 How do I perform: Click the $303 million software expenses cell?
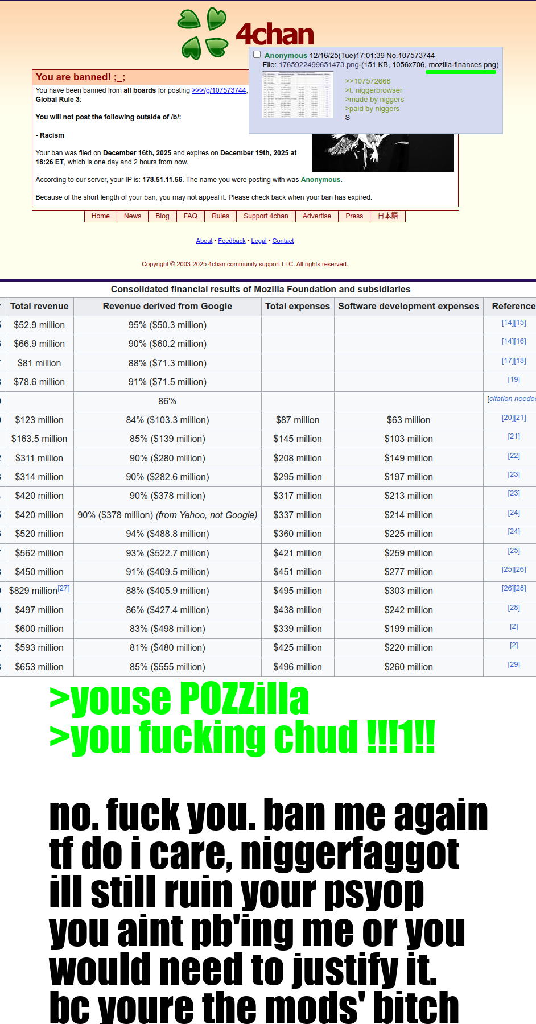pos(409,591)
